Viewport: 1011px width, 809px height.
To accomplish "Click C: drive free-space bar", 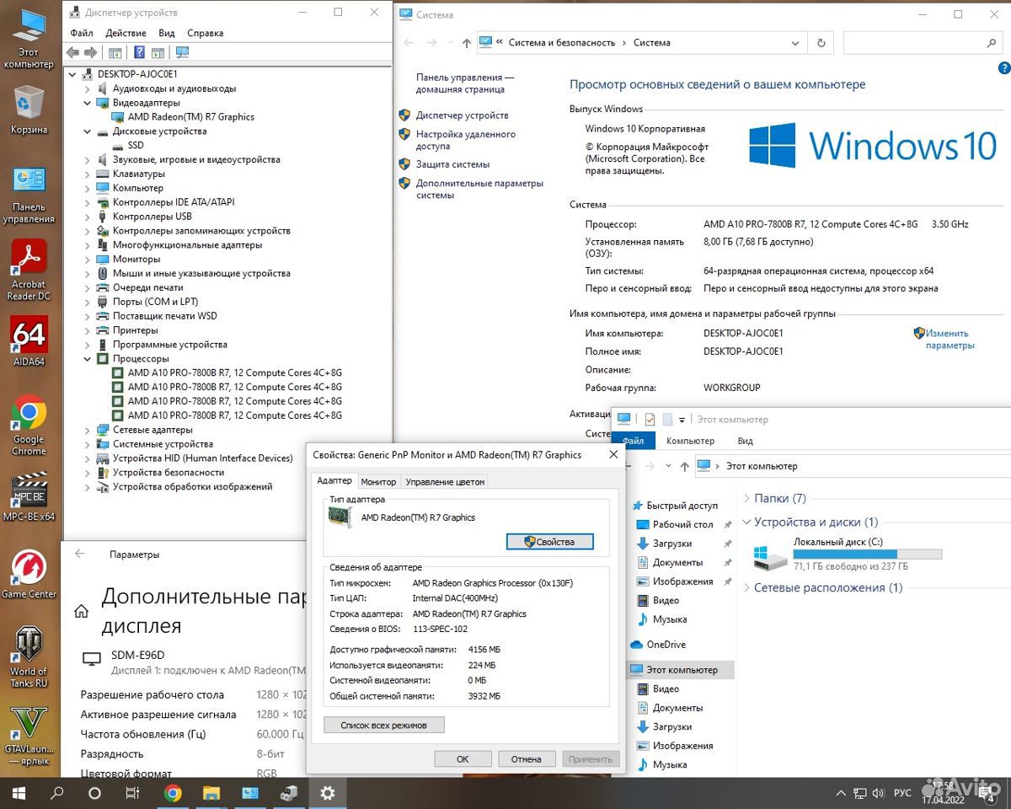I will click(867, 554).
